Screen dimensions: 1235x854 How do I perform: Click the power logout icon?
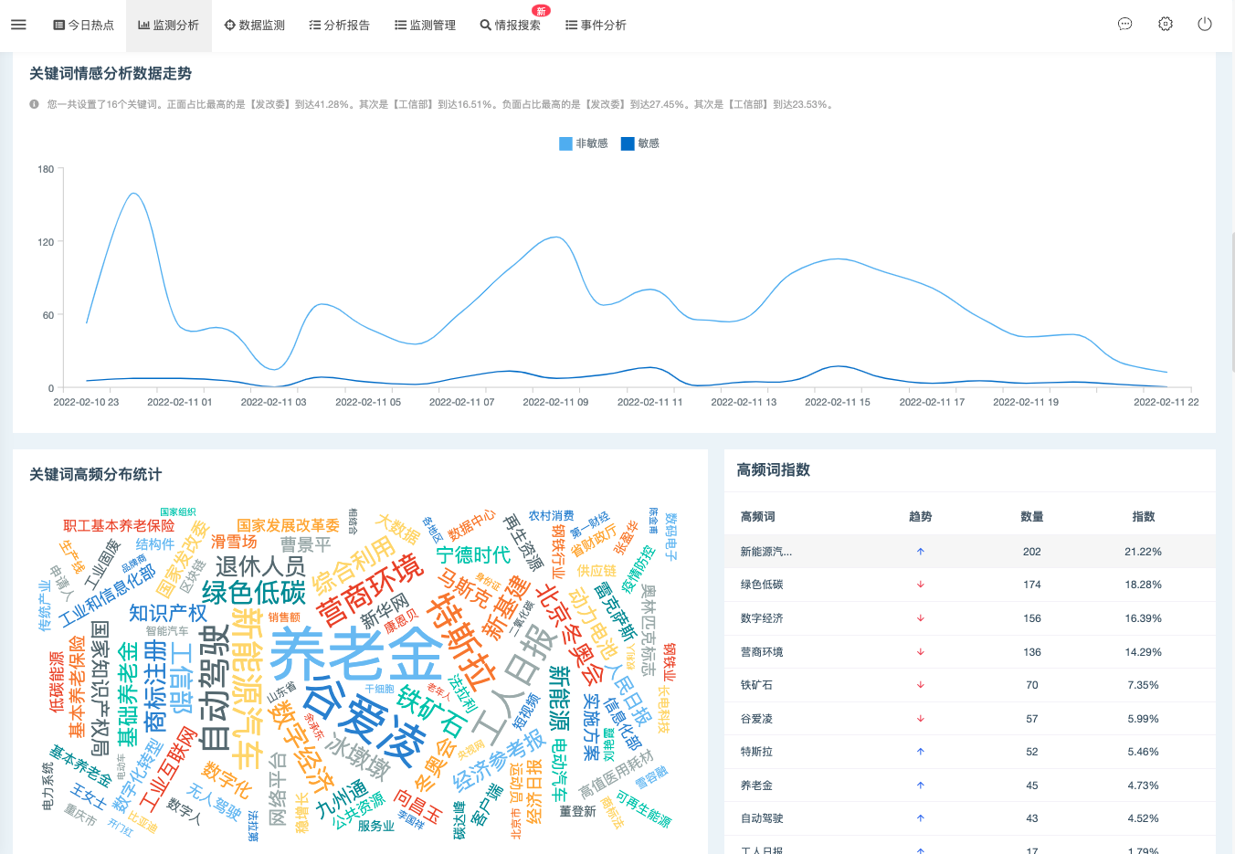tap(1203, 25)
